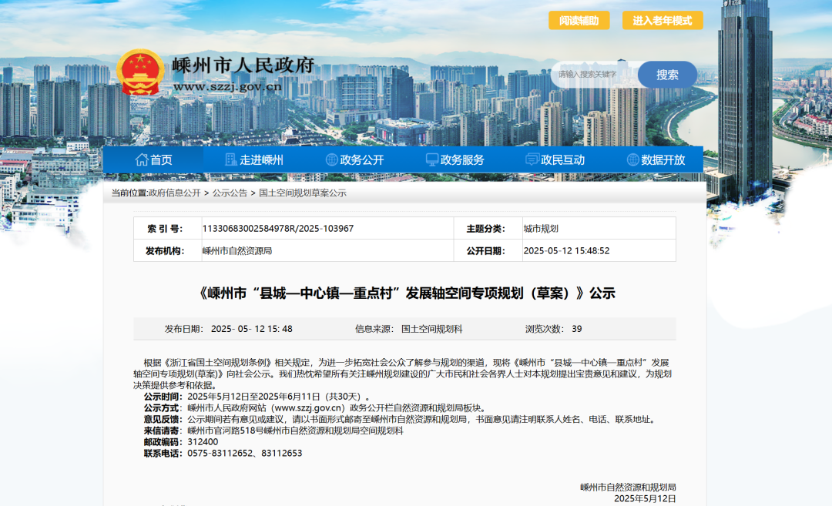Click the house icon beside 首页
Viewport: 832px width, 506px height.
pos(142,159)
